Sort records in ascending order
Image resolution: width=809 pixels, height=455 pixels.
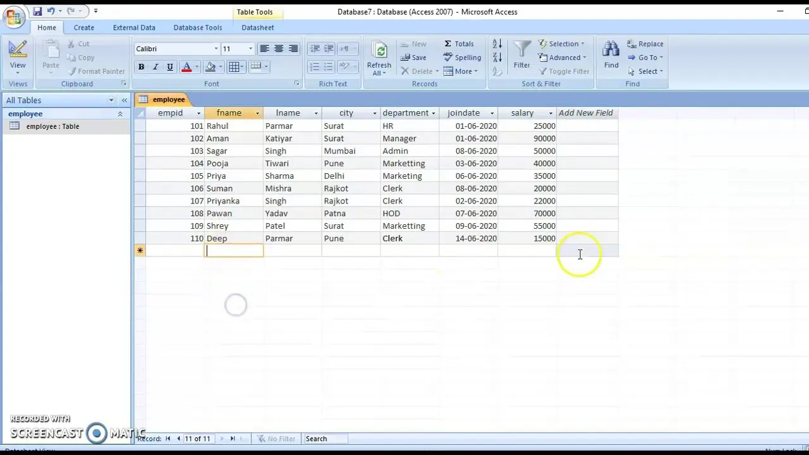[497, 44]
